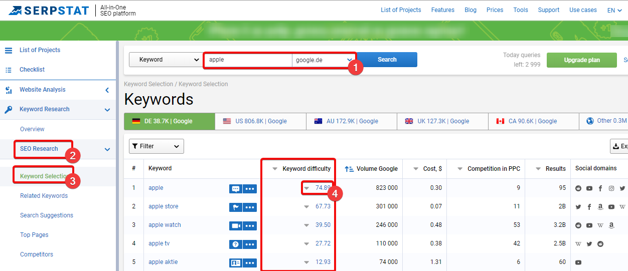
Task: Open the apple aktie keyword link
Action: [163, 262]
